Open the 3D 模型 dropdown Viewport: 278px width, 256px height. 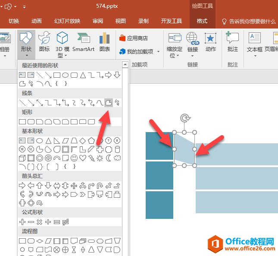(x=62, y=45)
